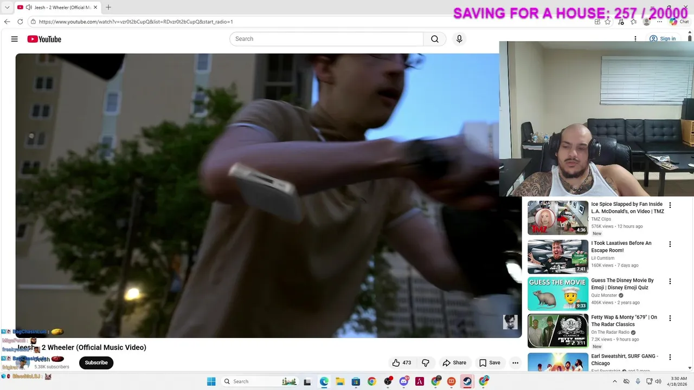Open Steam from the taskbar

click(467, 381)
